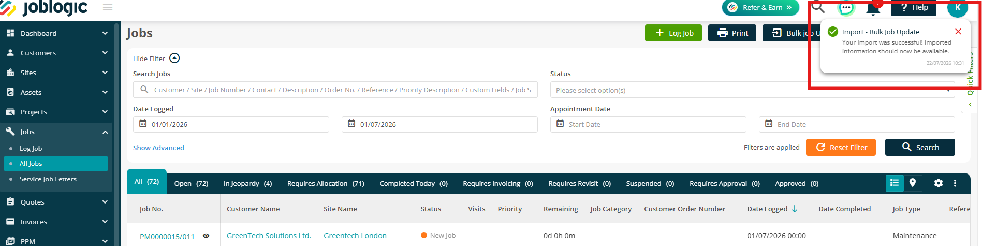982x246 pixels.
Task: Collapse the filter with the Hide Filter arrow
Action: [x=174, y=58]
